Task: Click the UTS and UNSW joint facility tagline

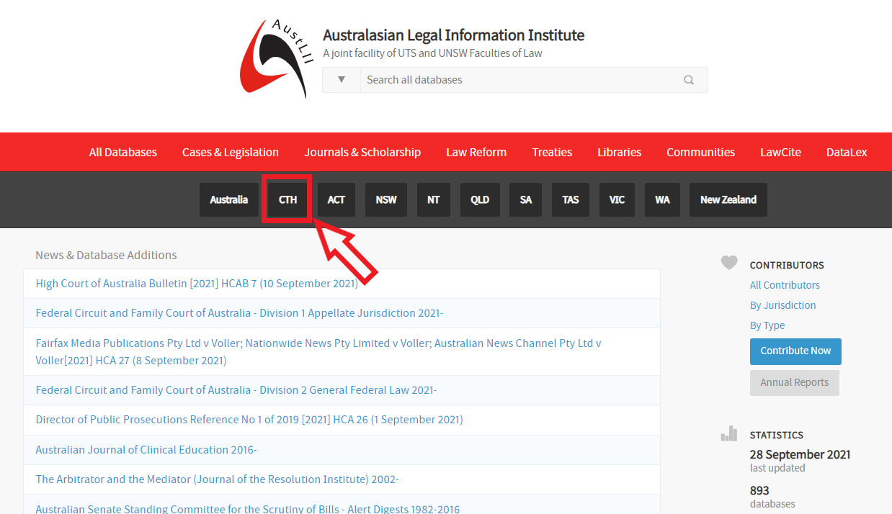Action: coord(432,53)
